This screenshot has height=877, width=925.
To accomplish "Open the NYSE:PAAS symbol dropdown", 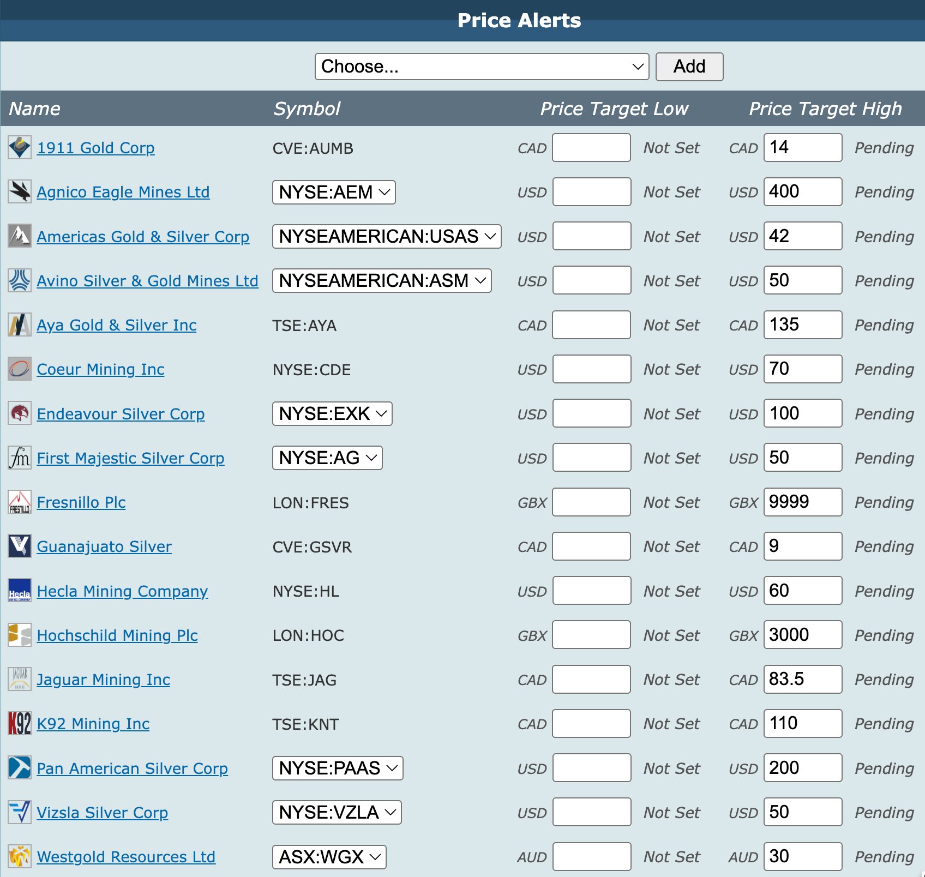I will pos(338,768).
